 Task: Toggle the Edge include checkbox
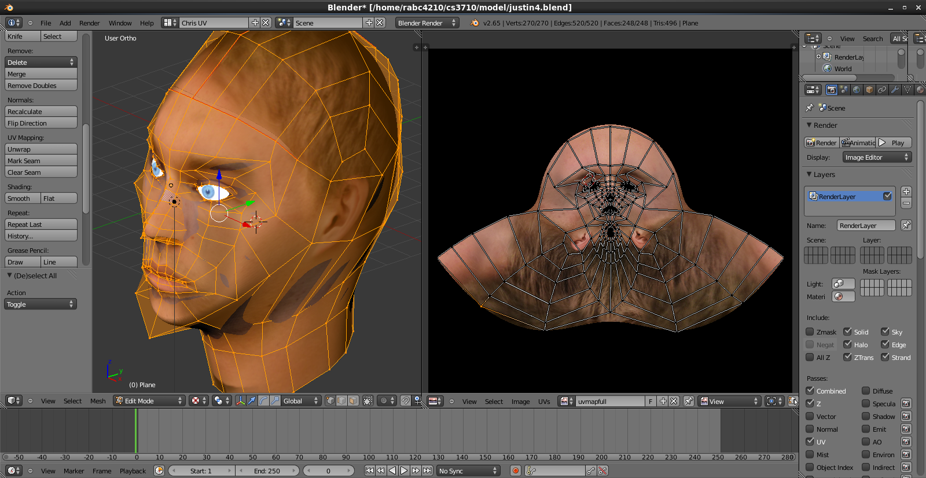tap(885, 344)
